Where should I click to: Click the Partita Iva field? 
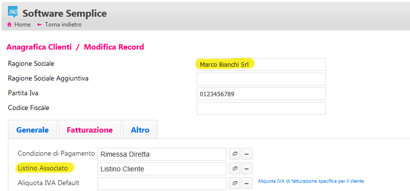[261, 94]
